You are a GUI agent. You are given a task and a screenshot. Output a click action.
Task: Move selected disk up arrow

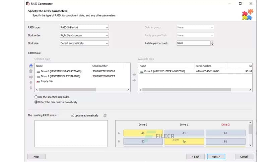click(31, 82)
